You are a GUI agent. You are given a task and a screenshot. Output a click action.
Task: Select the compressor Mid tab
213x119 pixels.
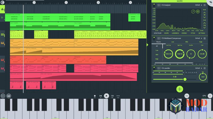tap(187, 42)
